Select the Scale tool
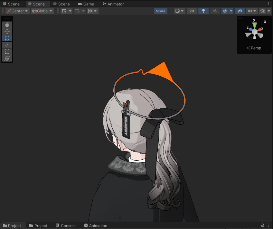This screenshot has height=229, width=273. (x=7, y=45)
